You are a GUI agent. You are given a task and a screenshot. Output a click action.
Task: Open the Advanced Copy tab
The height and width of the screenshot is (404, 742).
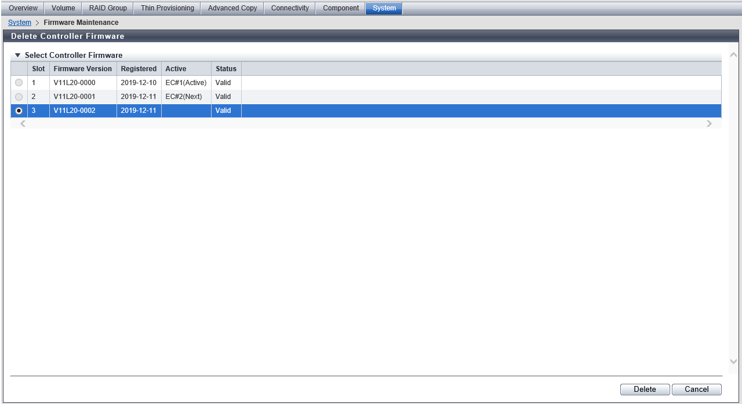[x=232, y=8]
